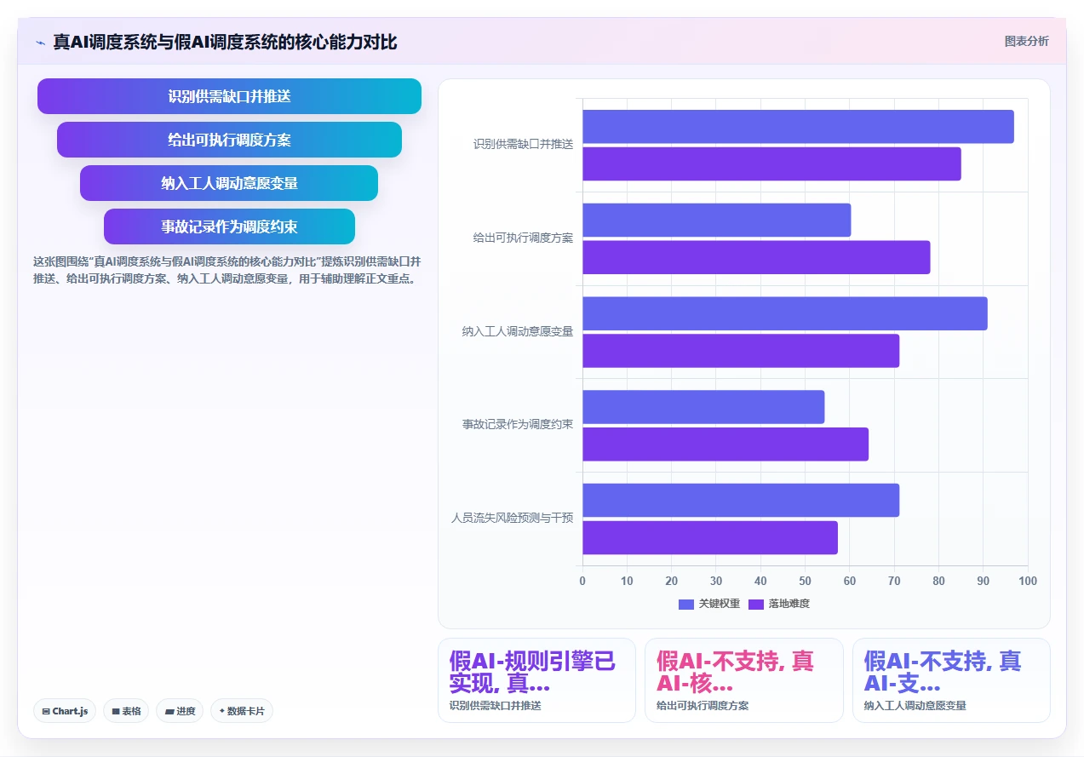The image size is (1084, 757).
Task: Select the 给出可执行调度方案 funnel pill
Action: tap(229, 140)
